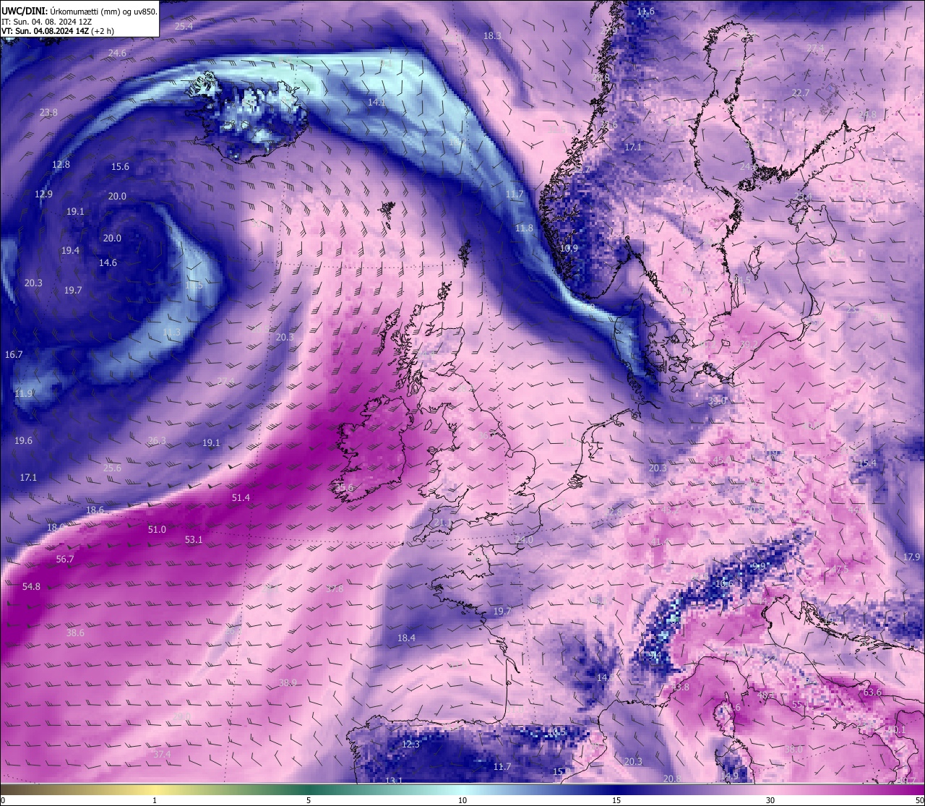Click the 37.4 value near the bottom left
925x806 pixels.
(x=162, y=754)
